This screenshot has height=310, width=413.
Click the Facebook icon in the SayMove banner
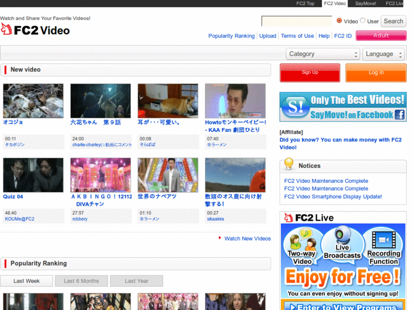400,115
